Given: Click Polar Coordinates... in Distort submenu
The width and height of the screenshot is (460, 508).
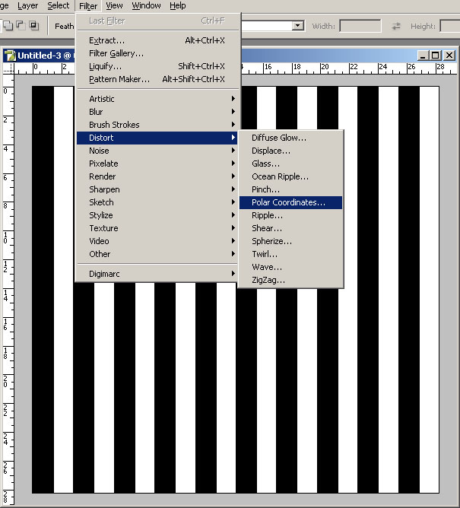Looking at the screenshot, I should pos(290,202).
